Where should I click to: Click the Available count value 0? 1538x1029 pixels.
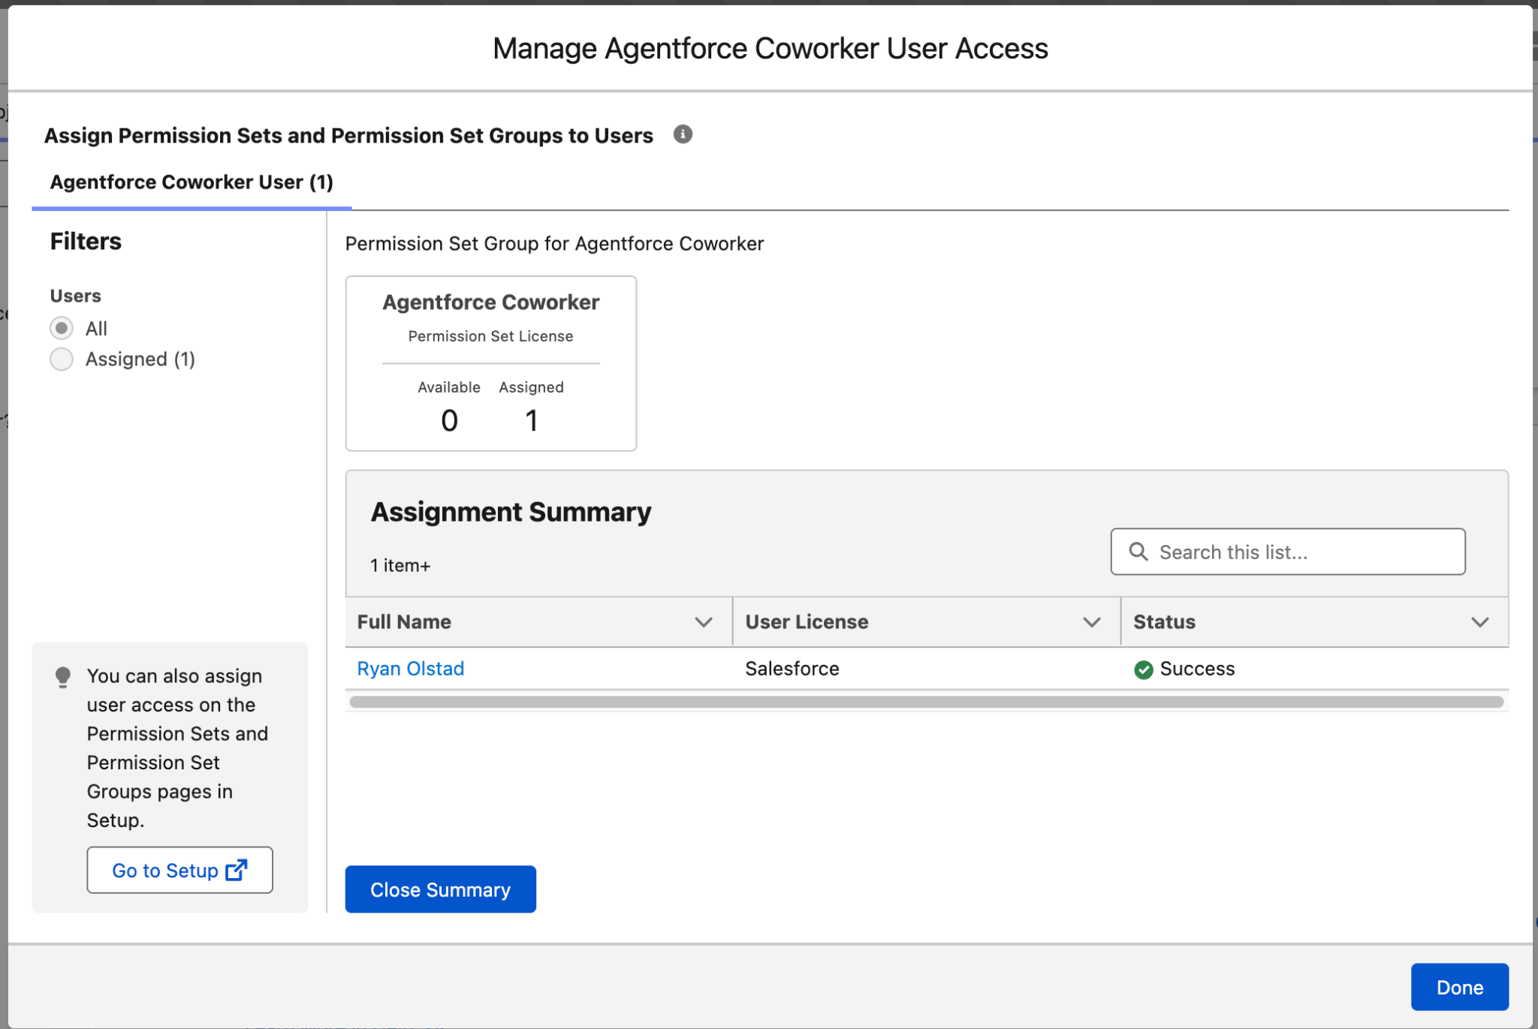449,420
